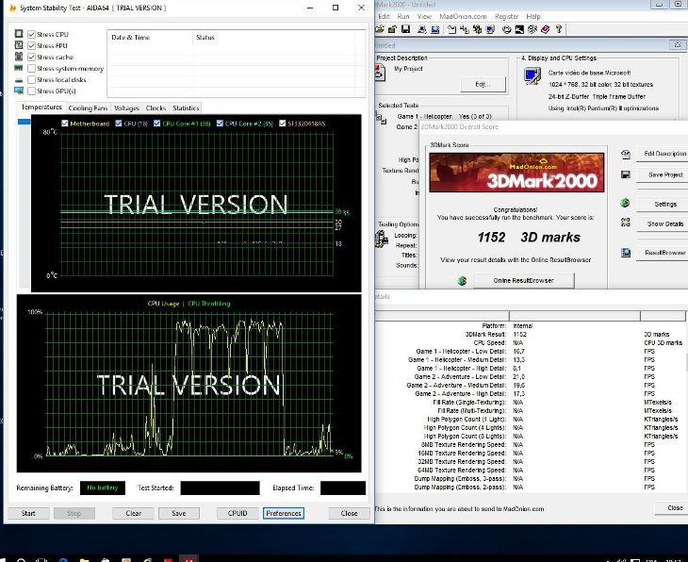Screen dimensions: 688x562
Task: Click the Elapsed Time field
Action: pos(343,488)
